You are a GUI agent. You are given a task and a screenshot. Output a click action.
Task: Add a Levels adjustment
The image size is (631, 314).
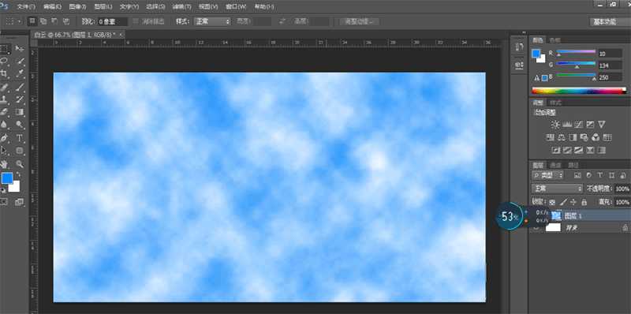[567, 125]
